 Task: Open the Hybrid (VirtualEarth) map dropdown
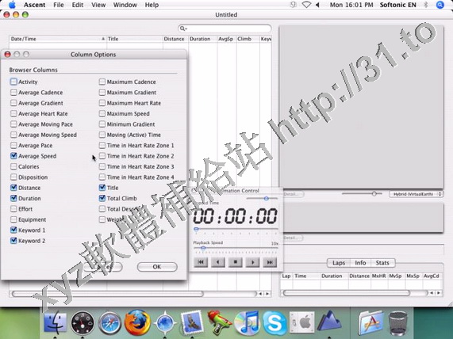point(417,194)
